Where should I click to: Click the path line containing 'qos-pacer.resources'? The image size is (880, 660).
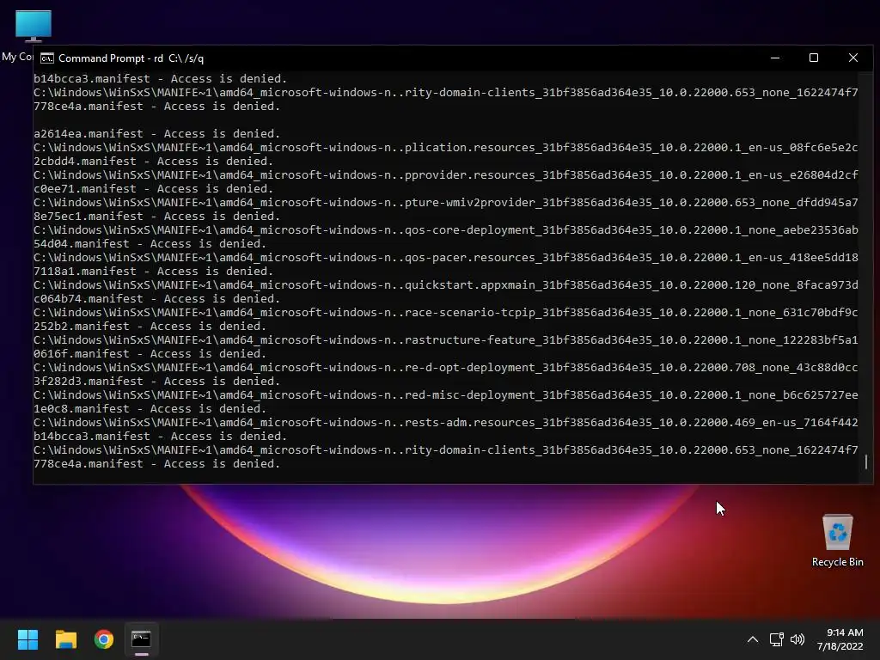(446, 258)
